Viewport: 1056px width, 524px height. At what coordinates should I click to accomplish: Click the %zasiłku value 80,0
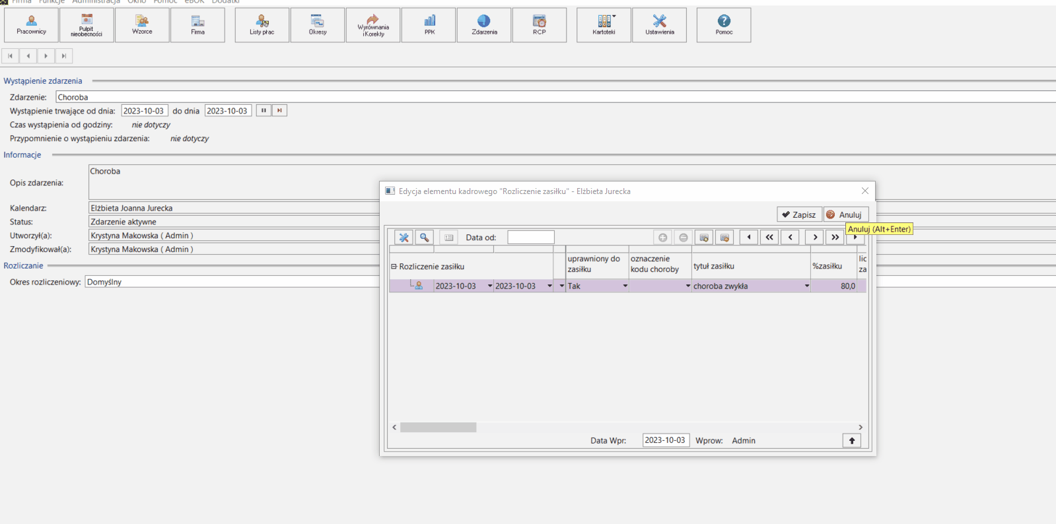(833, 286)
